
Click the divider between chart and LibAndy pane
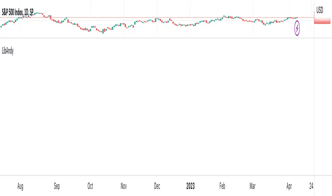pos(157,38)
